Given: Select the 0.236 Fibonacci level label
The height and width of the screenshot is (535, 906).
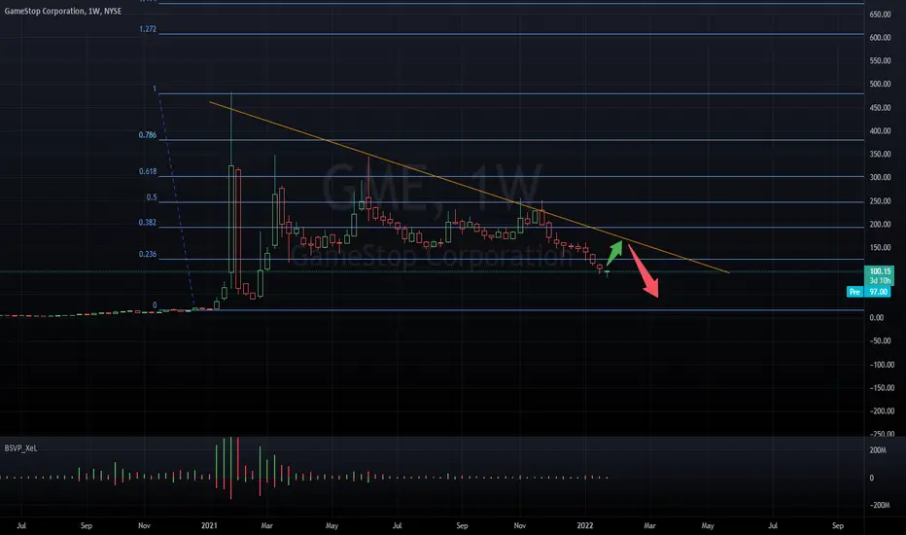Looking at the screenshot, I should [x=148, y=255].
